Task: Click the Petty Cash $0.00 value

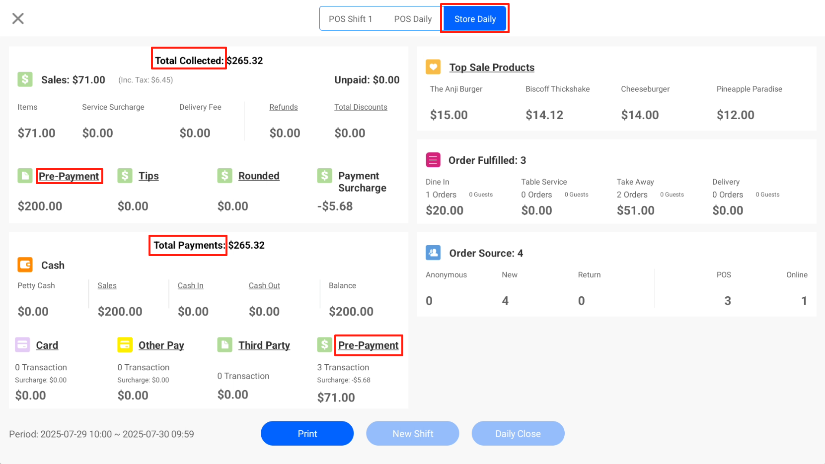Action: pos(33,311)
